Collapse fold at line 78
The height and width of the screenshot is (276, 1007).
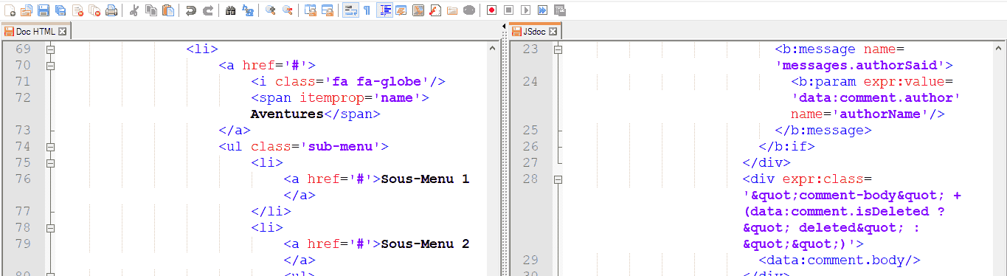click(x=51, y=228)
